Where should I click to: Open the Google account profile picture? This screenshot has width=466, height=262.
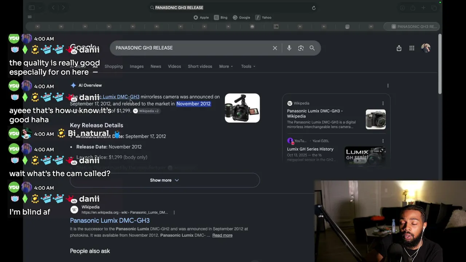tap(426, 48)
